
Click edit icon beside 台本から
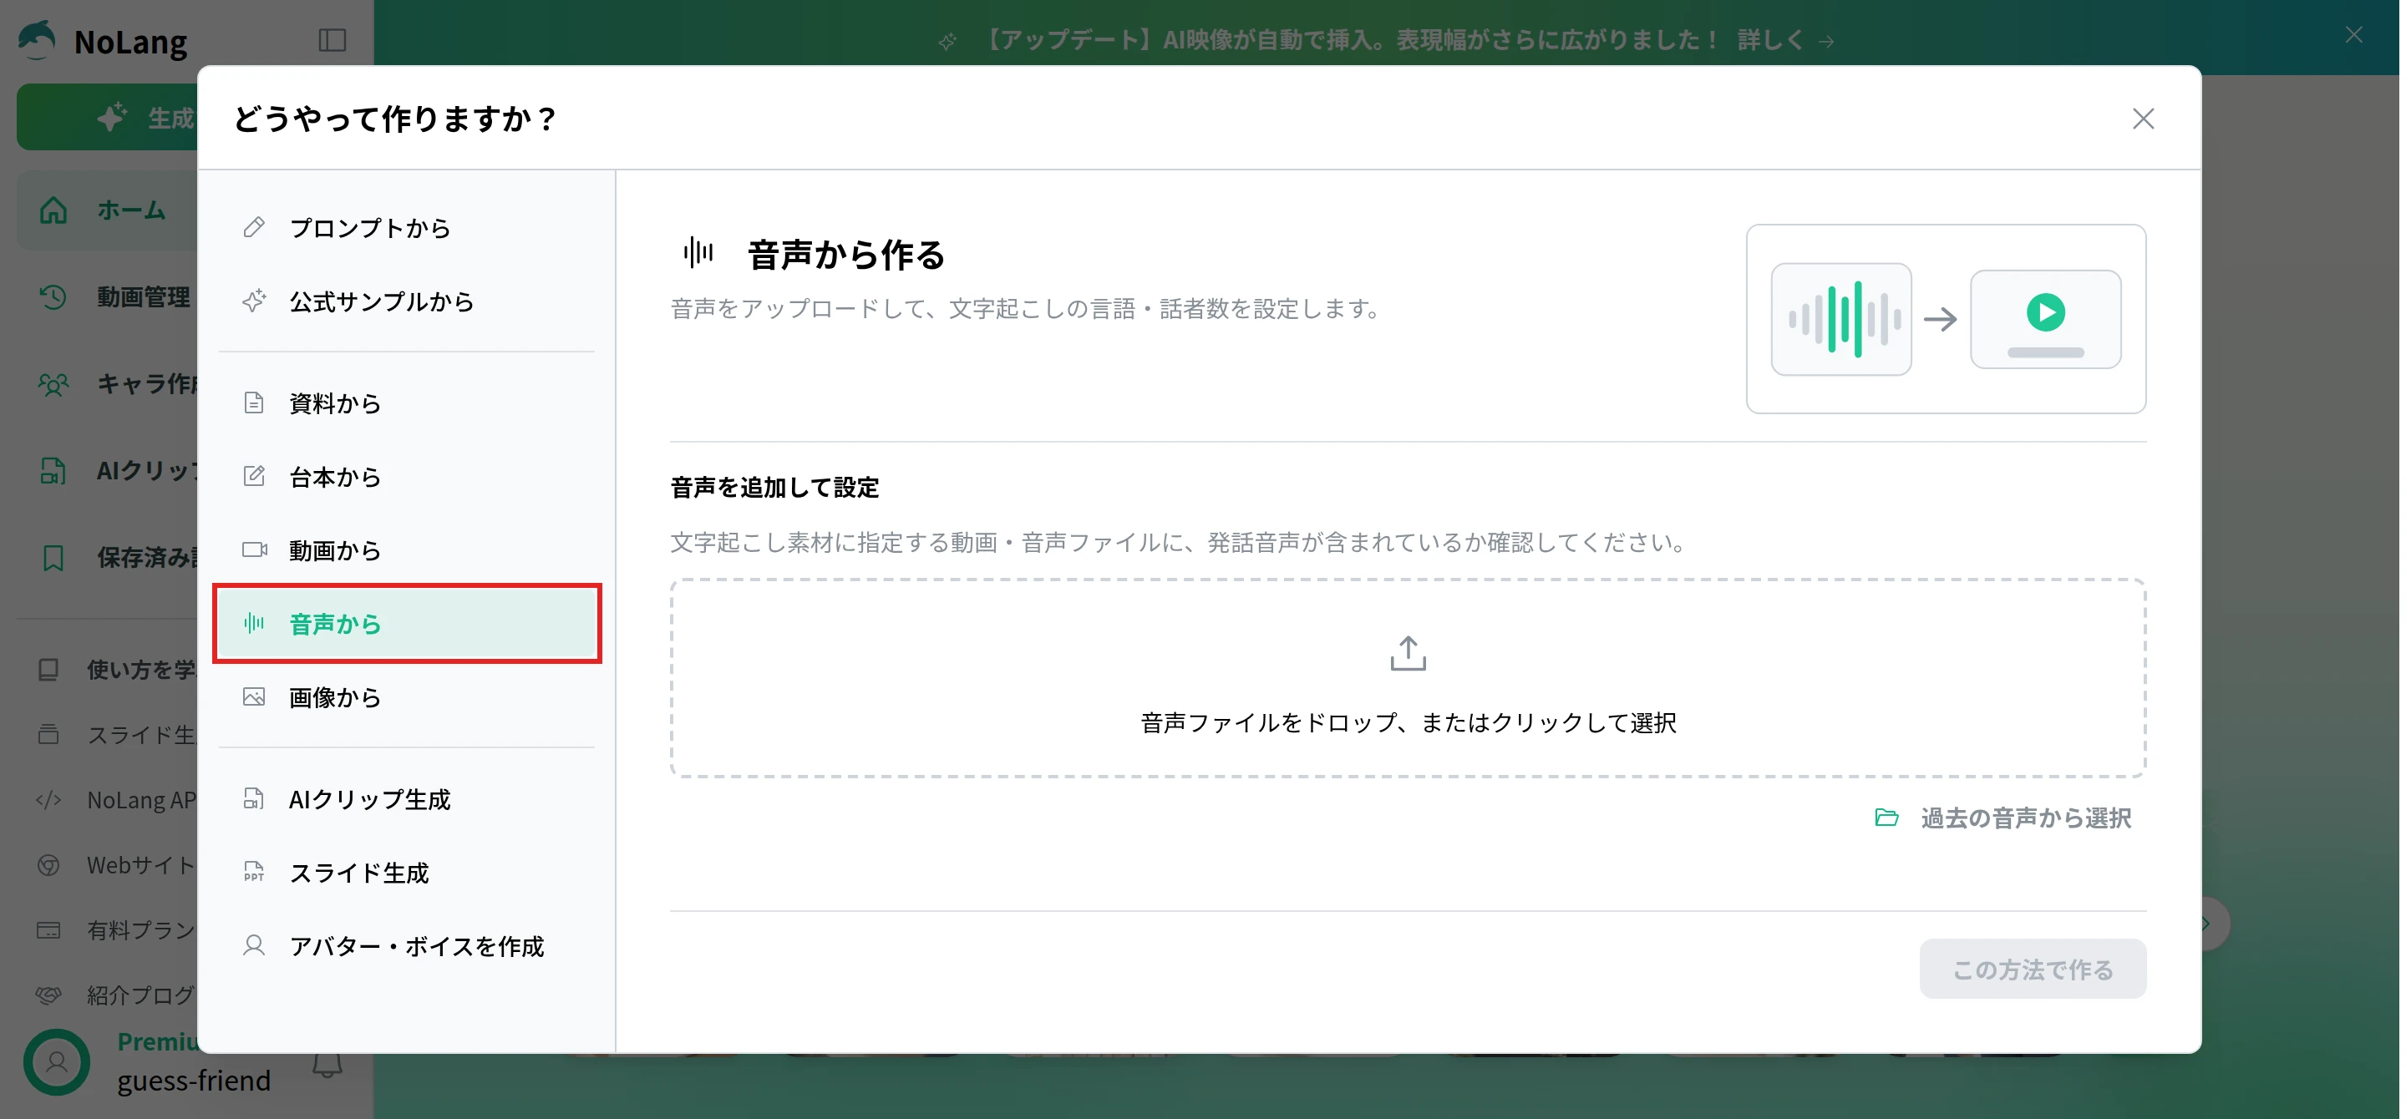point(254,476)
